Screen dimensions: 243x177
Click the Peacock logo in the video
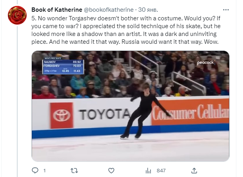205,63
